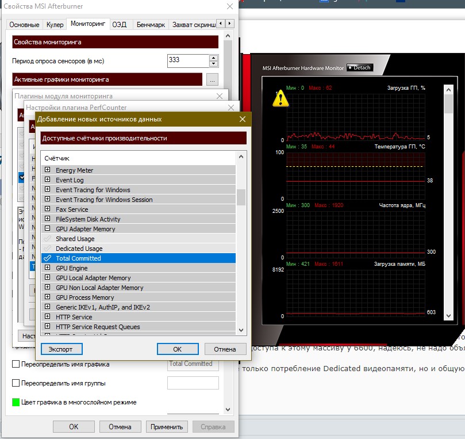Expand the GPU Process Memory group
465x439 pixels.
point(47,297)
